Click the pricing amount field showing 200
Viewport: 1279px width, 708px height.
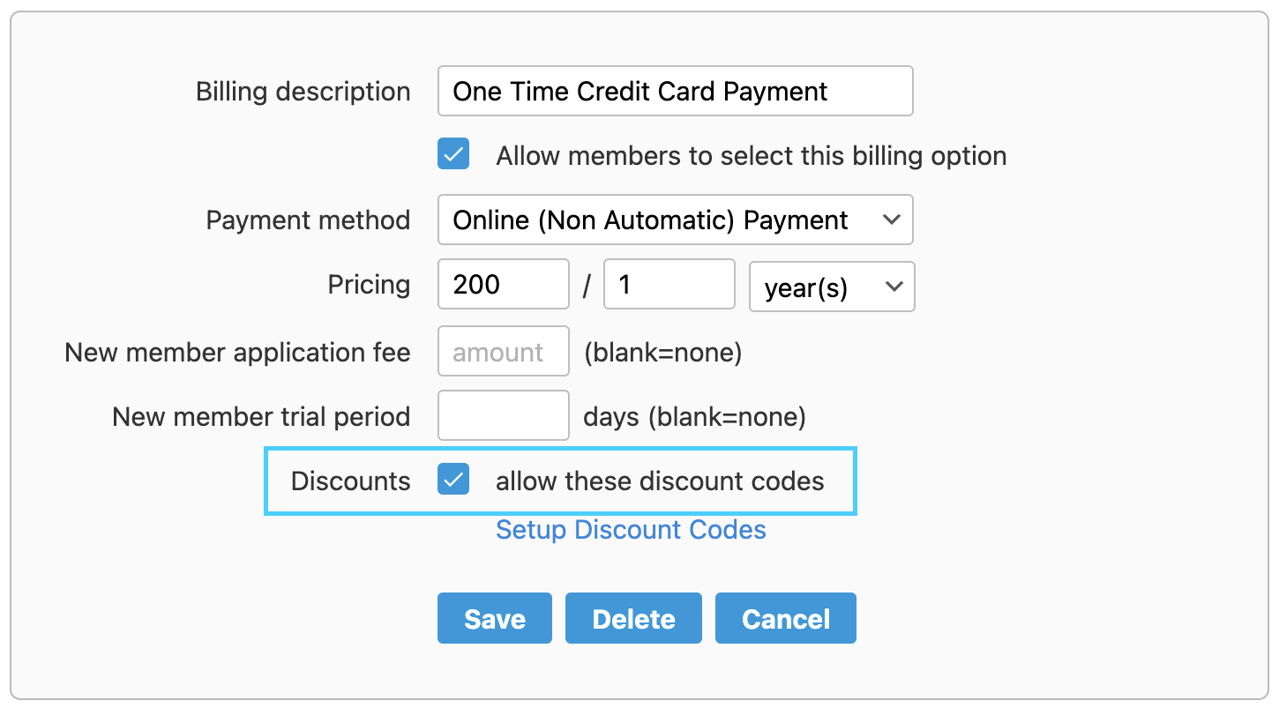[503, 284]
